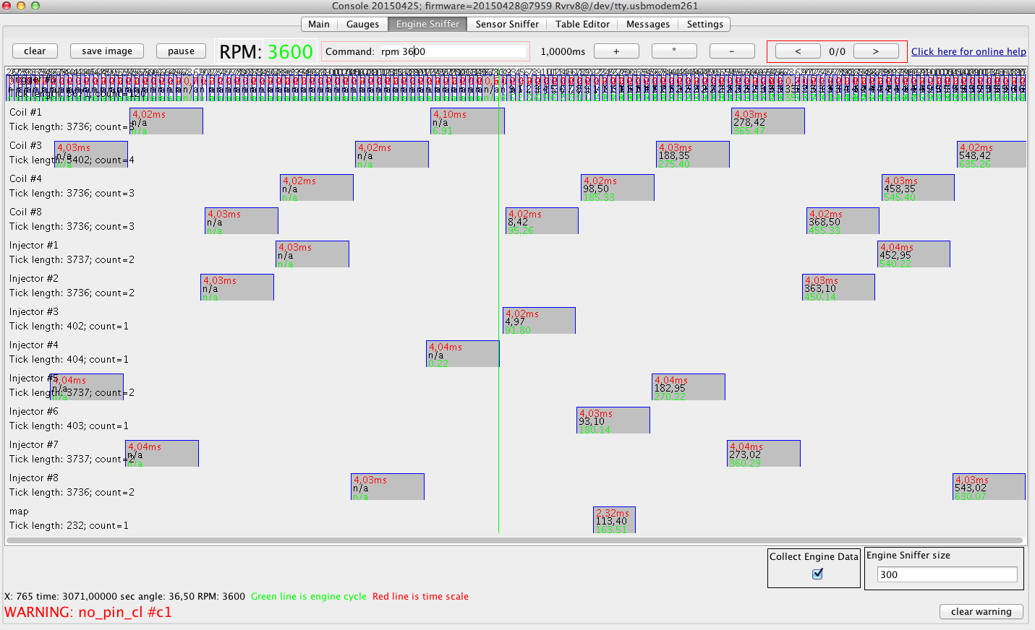
Task: Click the 'Tick length: 232; count=1' text
Action: click(69, 525)
